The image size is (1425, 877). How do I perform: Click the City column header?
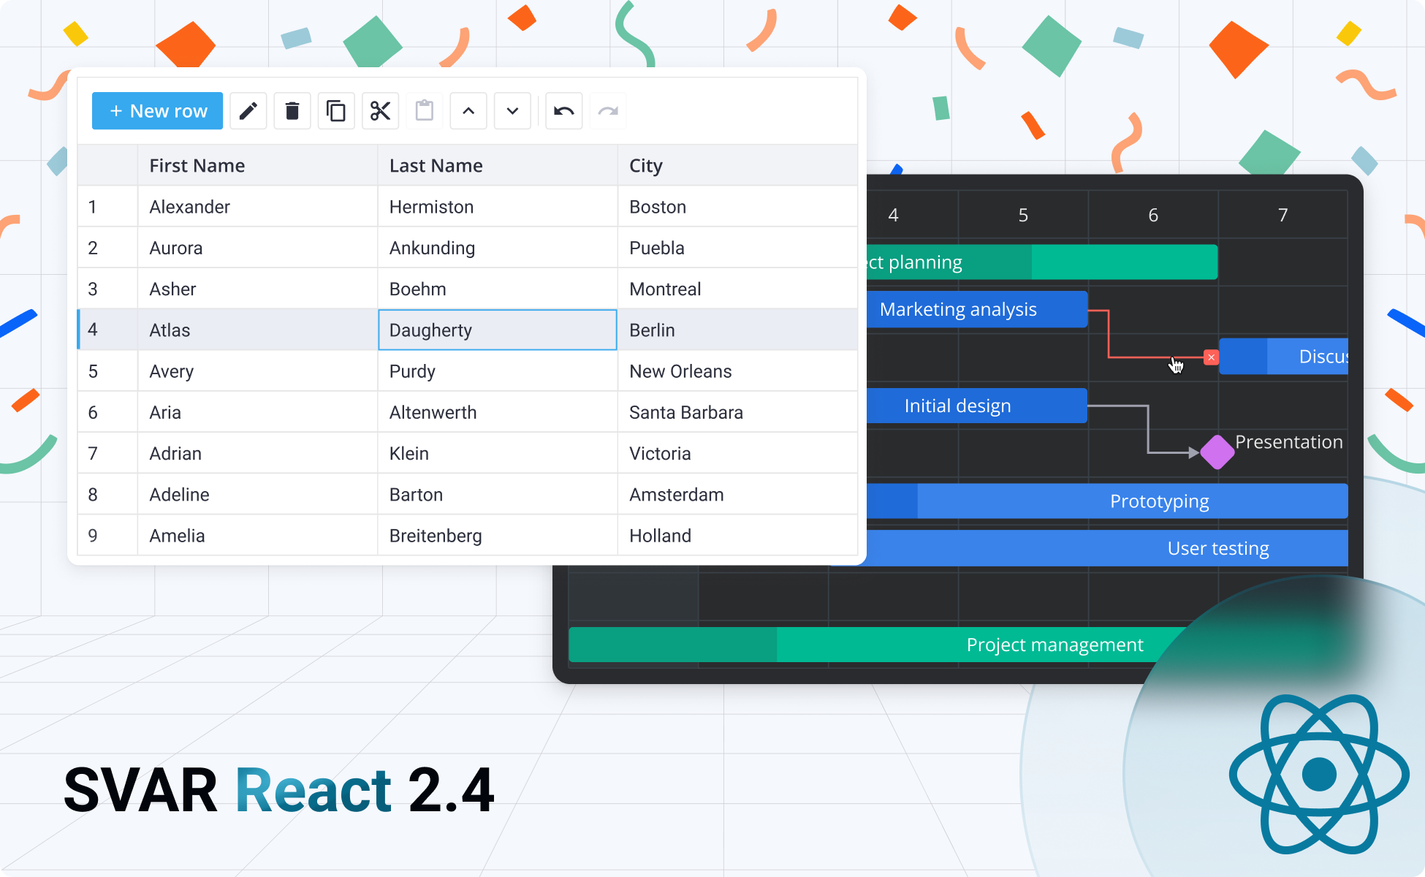click(x=645, y=165)
